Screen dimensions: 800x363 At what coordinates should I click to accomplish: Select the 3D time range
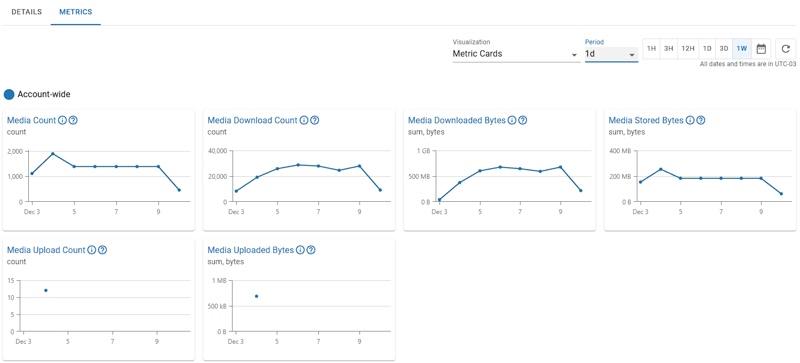[x=724, y=49]
